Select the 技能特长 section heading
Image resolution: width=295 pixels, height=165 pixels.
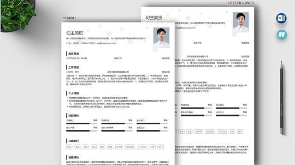74,115
